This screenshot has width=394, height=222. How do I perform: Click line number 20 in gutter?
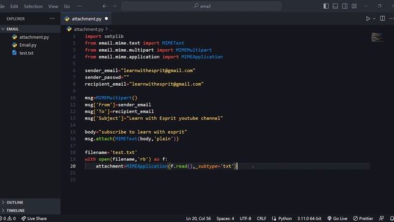tap(73, 166)
